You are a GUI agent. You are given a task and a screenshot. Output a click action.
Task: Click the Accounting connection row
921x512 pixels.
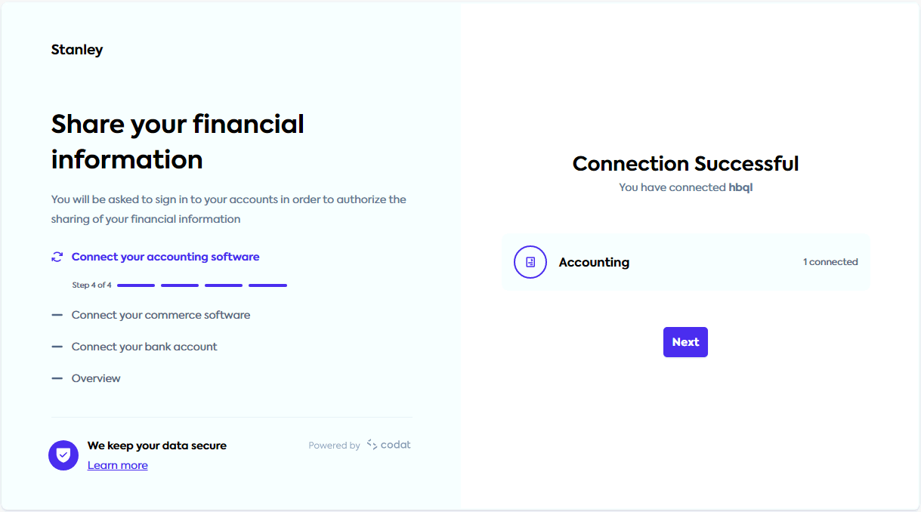(685, 261)
